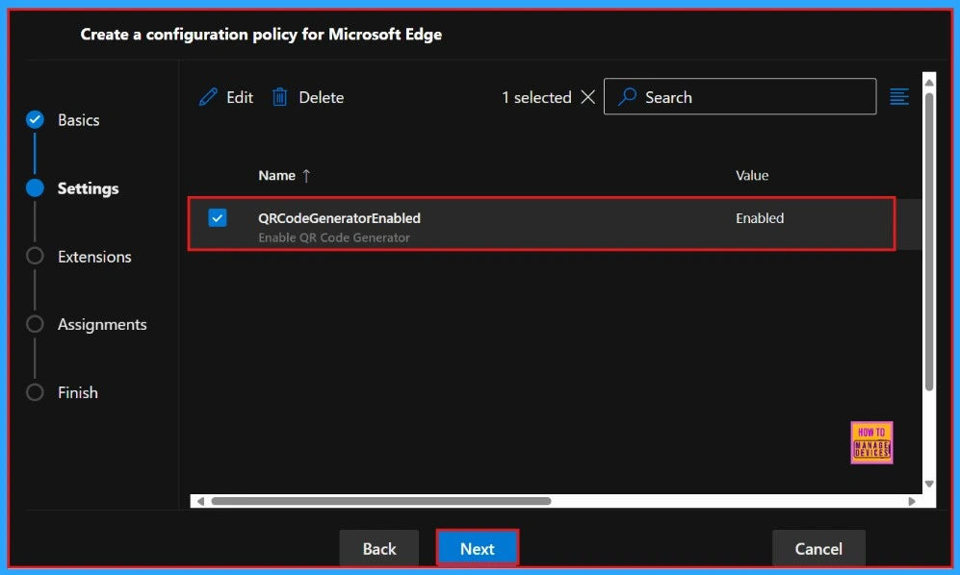Click the Edit pencil icon
The height and width of the screenshot is (575, 960).
pos(208,97)
